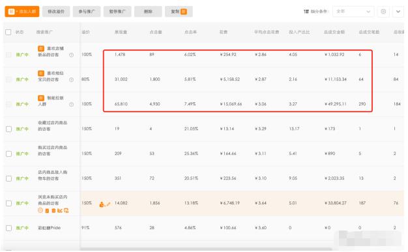408x252 pixels.
Task: Sort by 平均点击花费 column header
Action: pyautogui.click(x=267, y=33)
